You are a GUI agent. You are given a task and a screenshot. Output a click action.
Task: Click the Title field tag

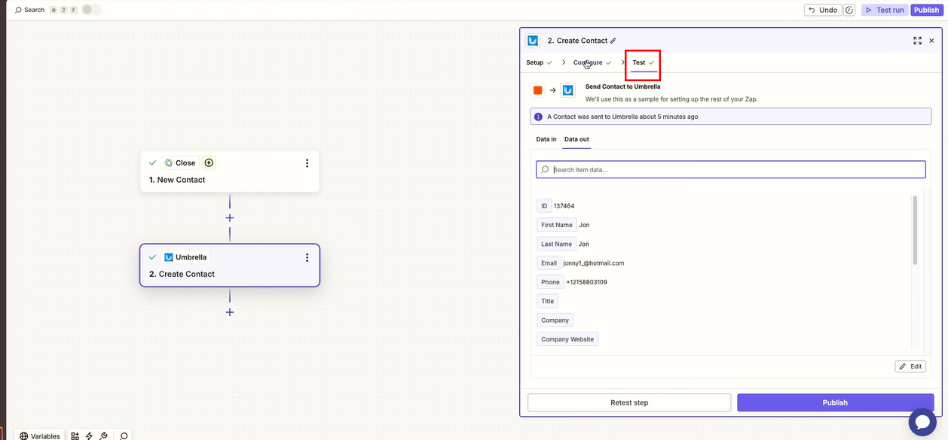[x=547, y=301]
